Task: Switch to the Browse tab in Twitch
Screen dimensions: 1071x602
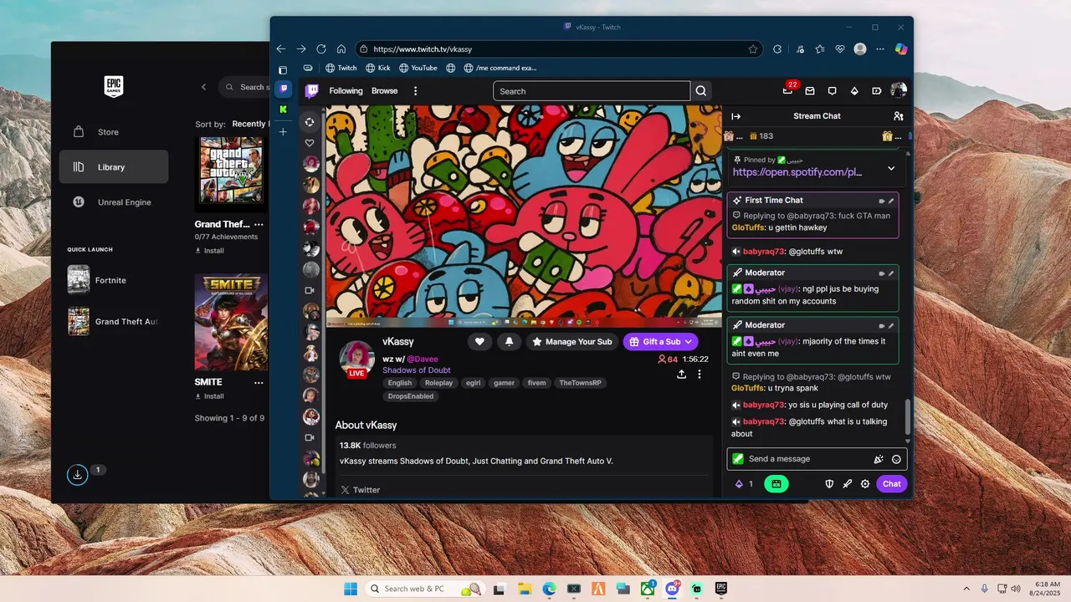Action: (x=385, y=91)
